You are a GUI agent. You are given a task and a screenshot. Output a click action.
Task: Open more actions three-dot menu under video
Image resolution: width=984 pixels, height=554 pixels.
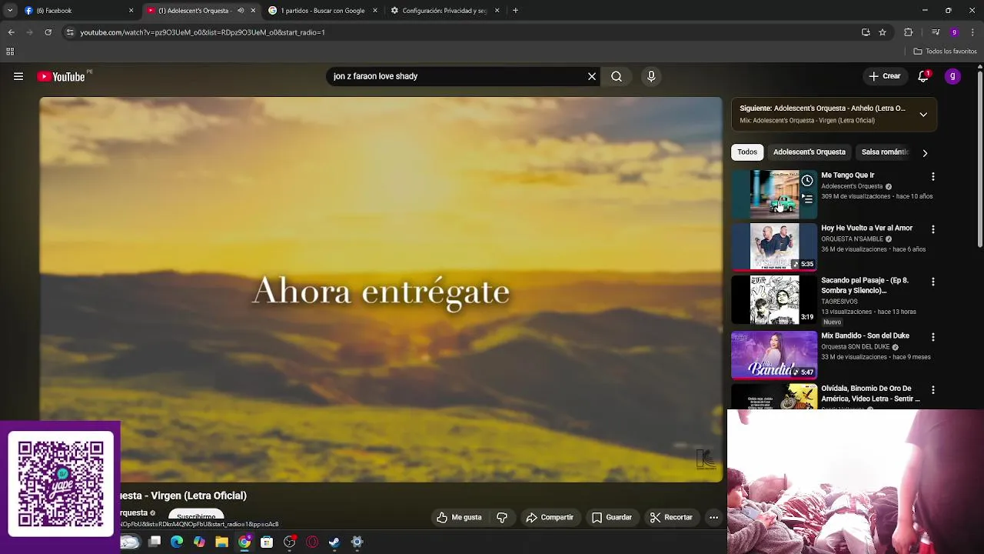(713, 518)
